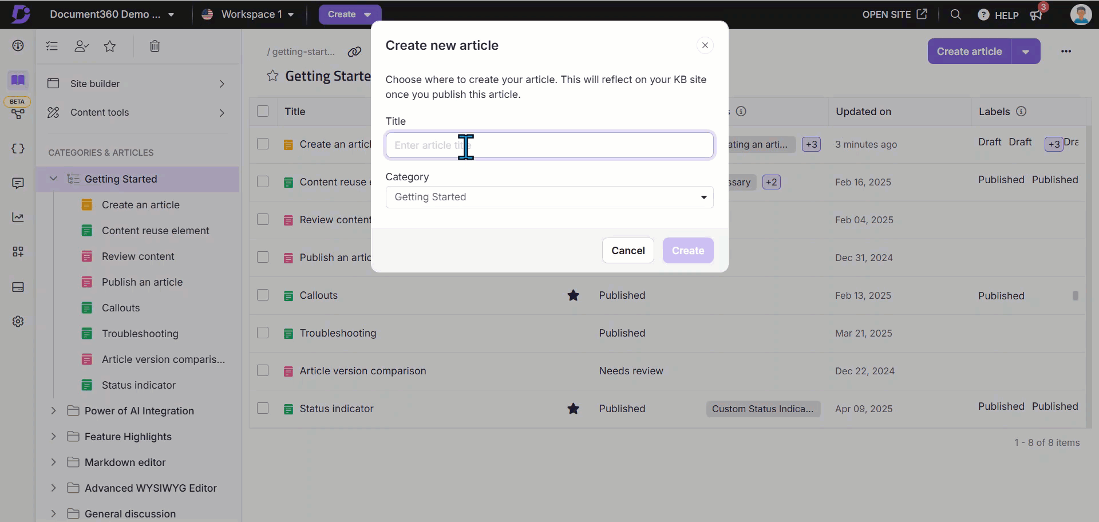
Task: Select Troubleshooting in the category tree
Action: [x=140, y=334]
